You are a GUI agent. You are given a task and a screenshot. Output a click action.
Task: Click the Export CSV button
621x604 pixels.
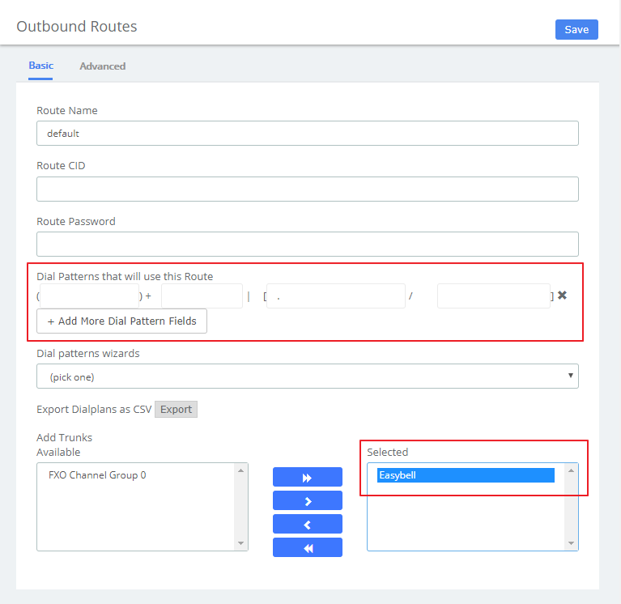176,409
